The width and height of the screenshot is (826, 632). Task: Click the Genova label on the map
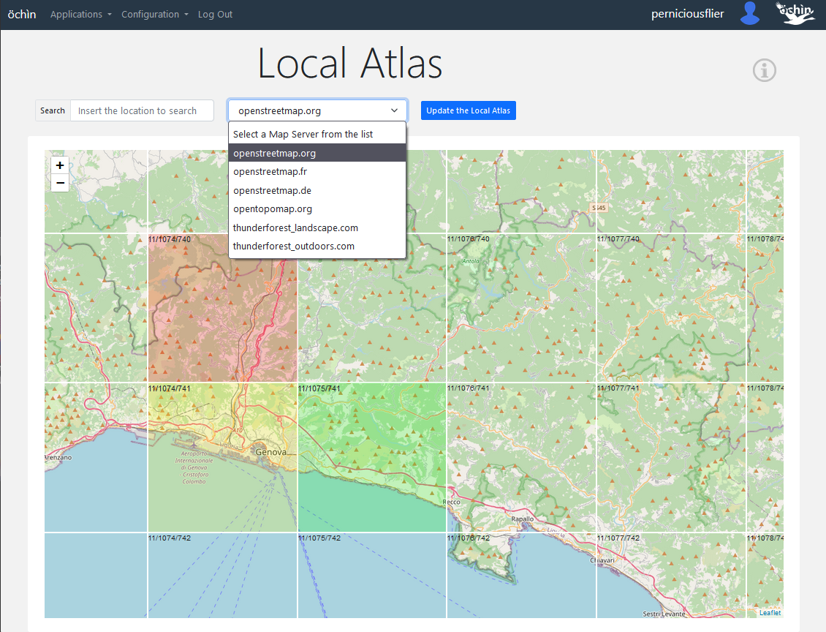270,452
